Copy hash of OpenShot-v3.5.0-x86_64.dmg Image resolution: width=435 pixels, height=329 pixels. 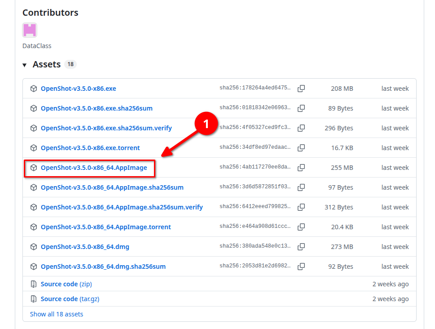tap(301, 246)
